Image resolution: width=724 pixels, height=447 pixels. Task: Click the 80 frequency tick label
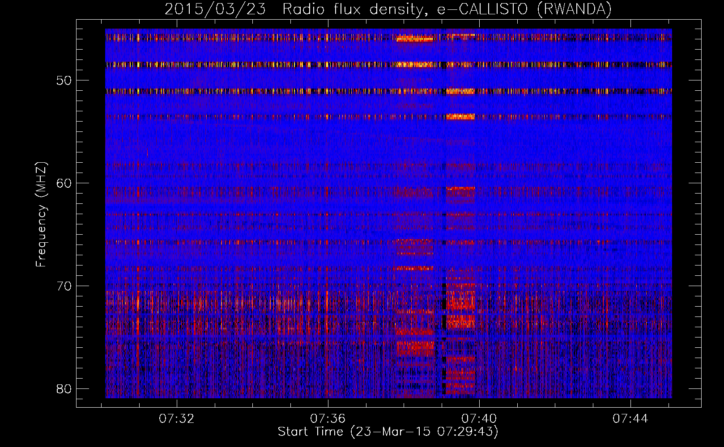pos(64,389)
